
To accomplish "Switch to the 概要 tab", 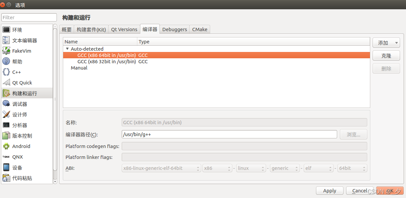I will click(67, 29).
